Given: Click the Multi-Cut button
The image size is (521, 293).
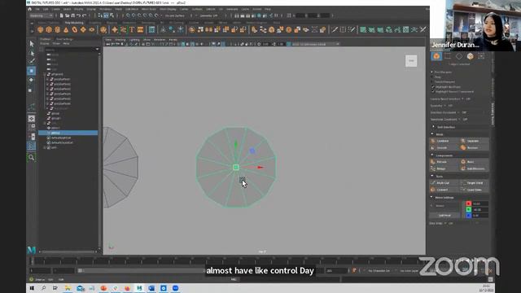Looking at the screenshot, I should [x=444, y=182].
